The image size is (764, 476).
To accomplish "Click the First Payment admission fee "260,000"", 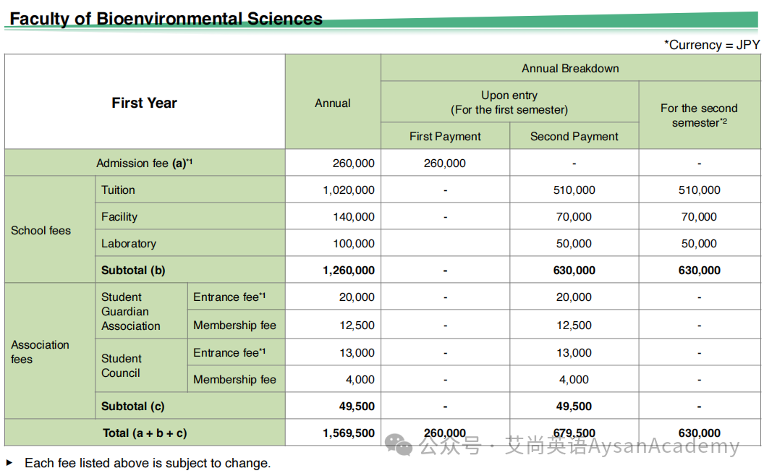I will click(444, 163).
